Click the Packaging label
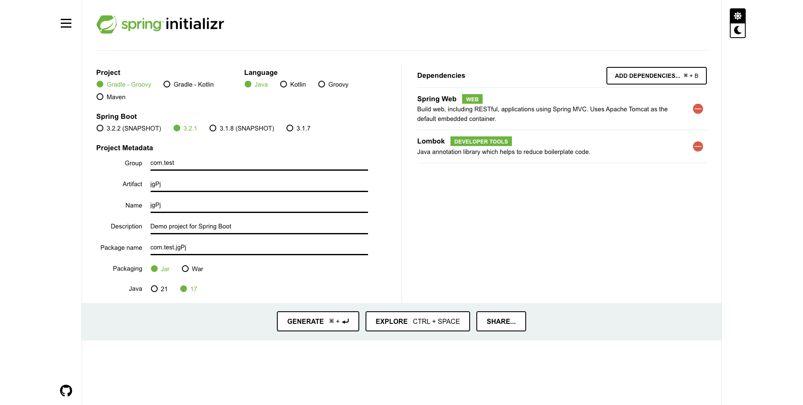The image size is (803, 405). (x=128, y=269)
